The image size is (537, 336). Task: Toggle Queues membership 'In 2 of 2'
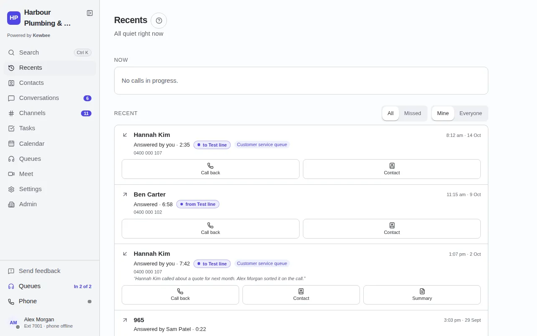50,286
